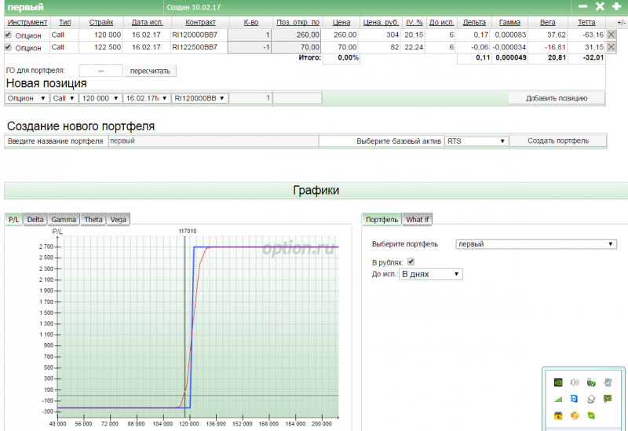
Task: Click the 'пересчитать' button
Action: (x=152, y=71)
